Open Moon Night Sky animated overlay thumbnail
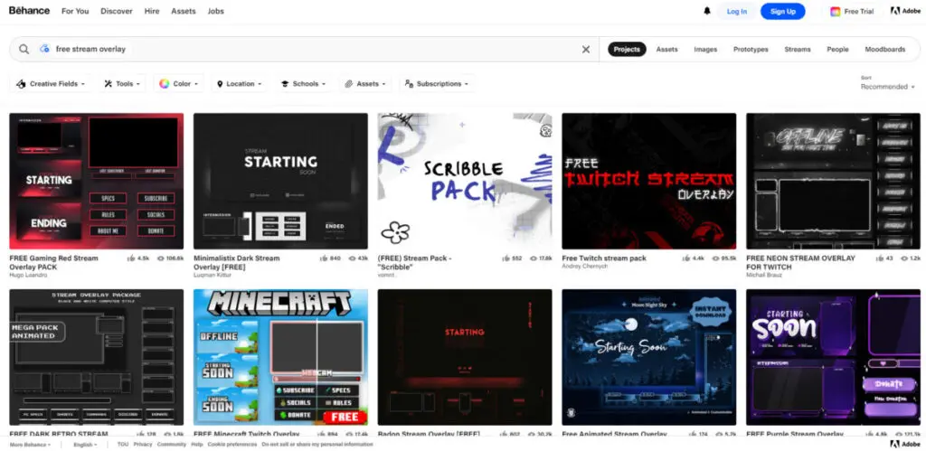Image resolution: width=926 pixels, height=451 pixels. [649, 357]
